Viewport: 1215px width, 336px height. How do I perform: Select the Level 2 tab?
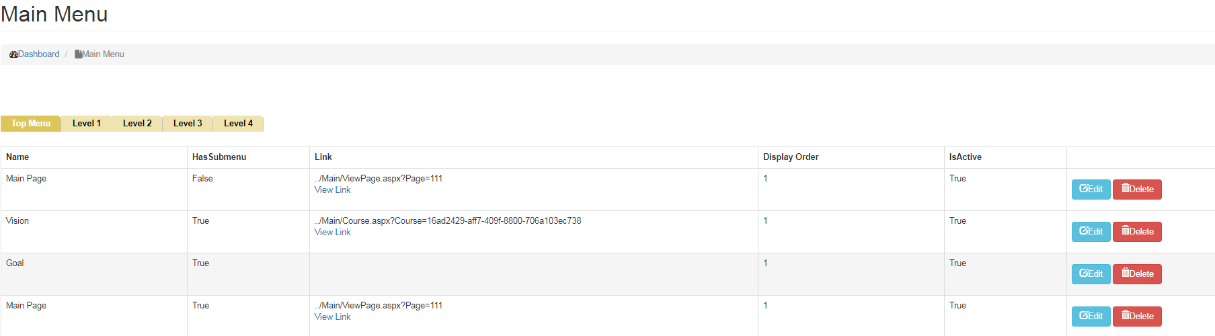pyautogui.click(x=137, y=124)
